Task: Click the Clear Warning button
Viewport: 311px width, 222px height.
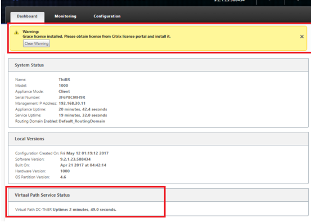Action: click(x=37, y=43)
